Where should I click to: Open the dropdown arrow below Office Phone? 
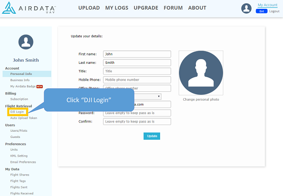pos(159,96)
